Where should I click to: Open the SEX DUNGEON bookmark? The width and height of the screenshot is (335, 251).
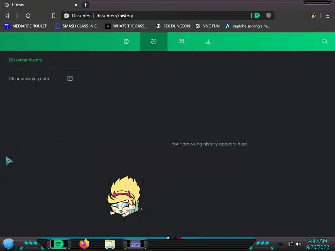pyautogui.click(x=173, y=26)
